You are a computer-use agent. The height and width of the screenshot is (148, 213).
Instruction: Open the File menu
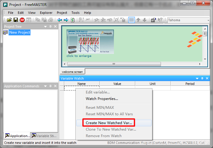point(11,13)
